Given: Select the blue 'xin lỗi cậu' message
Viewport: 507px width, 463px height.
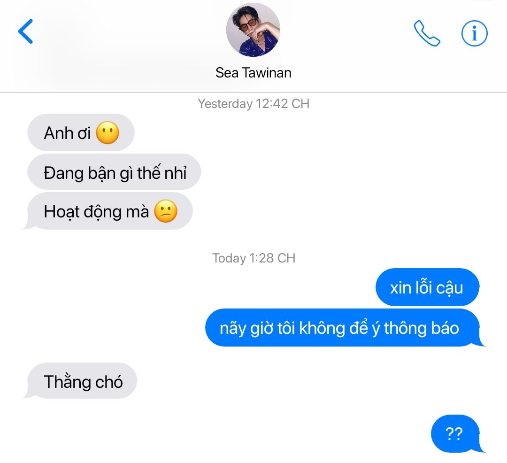Looking at the screenshot, I should point(427,287).
